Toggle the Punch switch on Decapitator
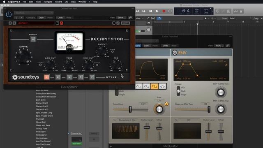Viewport: 263px width, 148px height. point(33,39)
